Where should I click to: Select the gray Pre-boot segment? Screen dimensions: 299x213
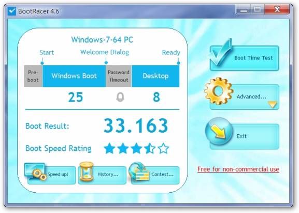click(x=33, y=76)
